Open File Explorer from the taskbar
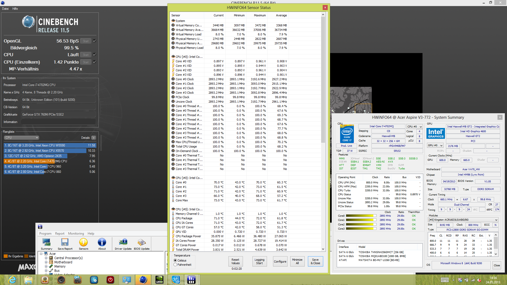This screenshot has height=285, width=507. coord(28,280)
